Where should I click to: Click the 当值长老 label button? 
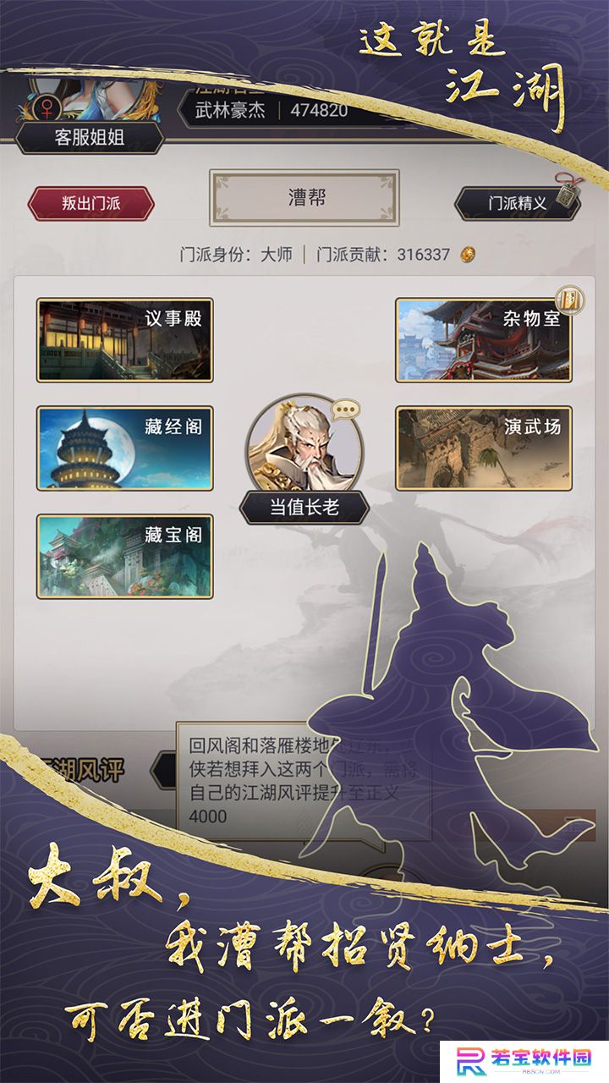(304, 507)
